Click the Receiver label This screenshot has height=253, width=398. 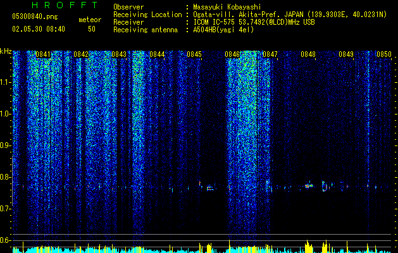[x=128, y=22]
